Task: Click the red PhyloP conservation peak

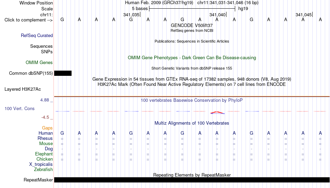Action: [217, 113]
